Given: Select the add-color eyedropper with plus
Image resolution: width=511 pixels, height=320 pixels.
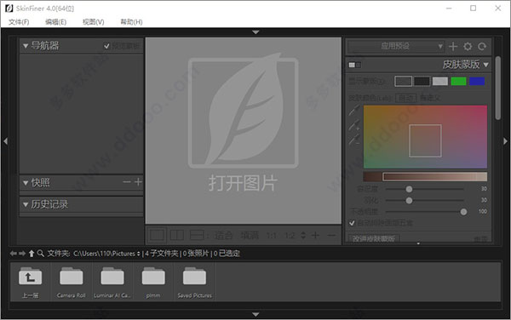Looking at the screenshot, I should pyautogui.click(x=354, y=125).
